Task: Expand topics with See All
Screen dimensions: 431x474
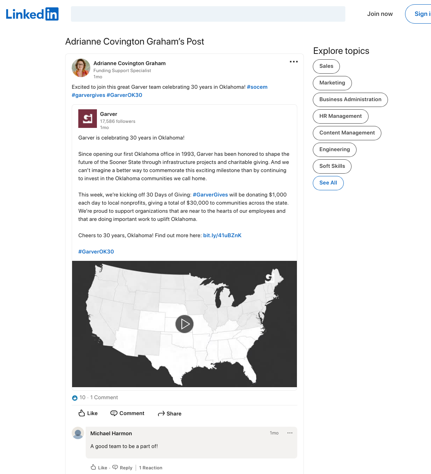Action: point(328,183)
